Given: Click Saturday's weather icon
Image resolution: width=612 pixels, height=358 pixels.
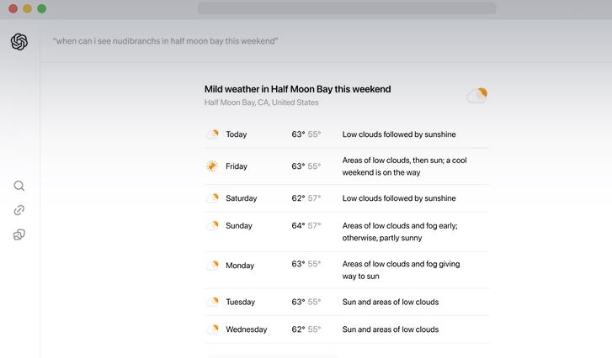Looking at the screenshot, I should point(212,197).
